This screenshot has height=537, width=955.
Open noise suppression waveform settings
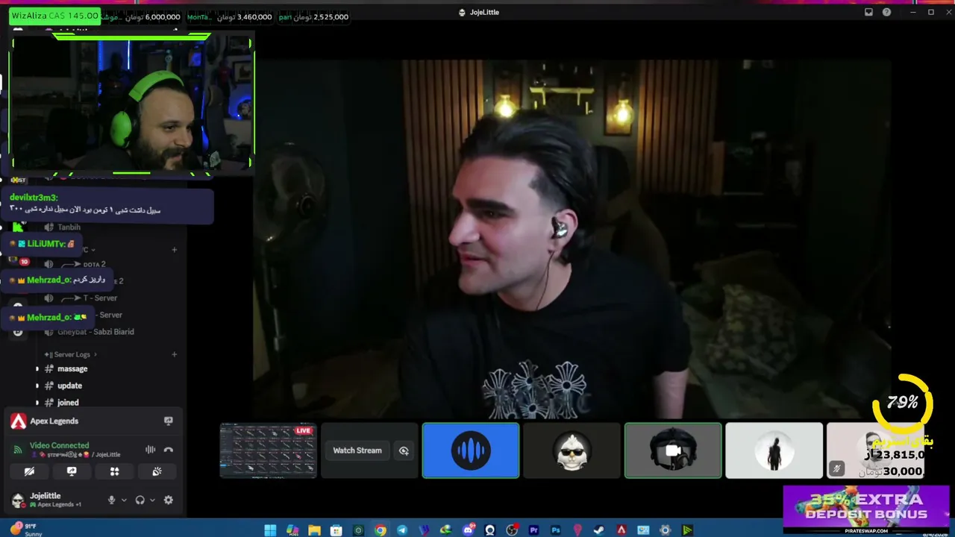(x=150, y=450)
